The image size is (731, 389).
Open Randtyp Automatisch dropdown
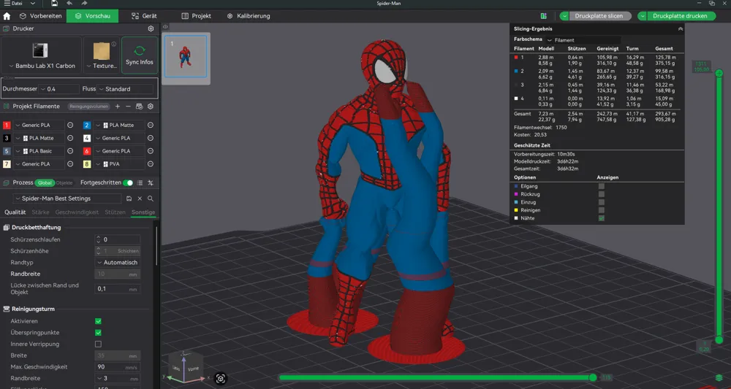pyautogui.click(x=118, y=263)
